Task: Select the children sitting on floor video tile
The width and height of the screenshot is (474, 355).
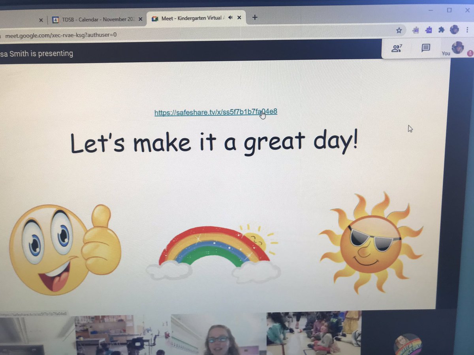Action: pos(314,334)
